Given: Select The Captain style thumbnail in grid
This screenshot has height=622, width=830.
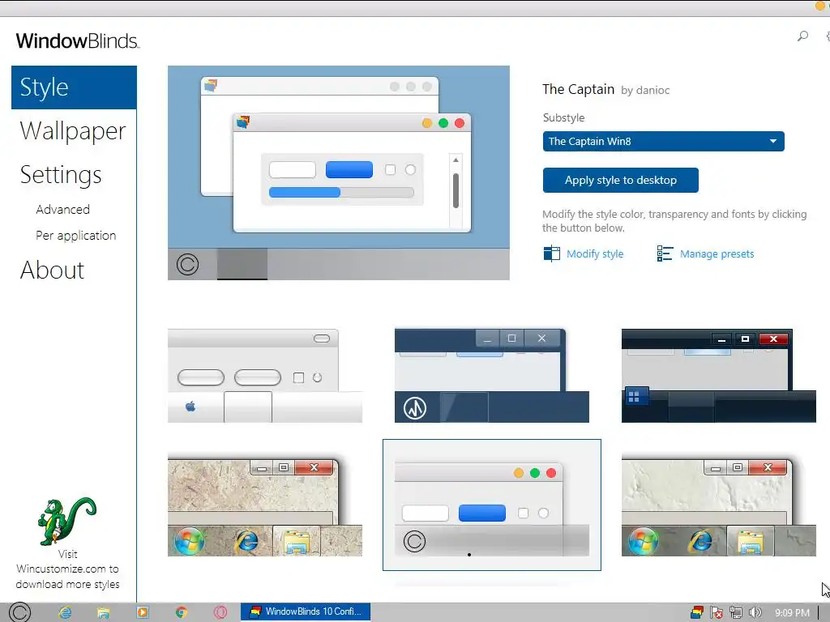Looking at the screenshot, I should [492, 505].
